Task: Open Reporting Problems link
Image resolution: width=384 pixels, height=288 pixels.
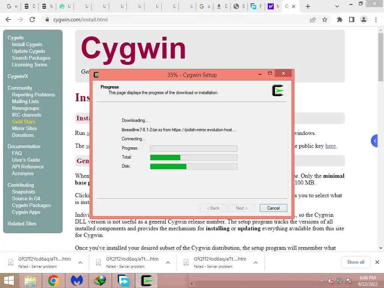Action: tap(33, 94)
